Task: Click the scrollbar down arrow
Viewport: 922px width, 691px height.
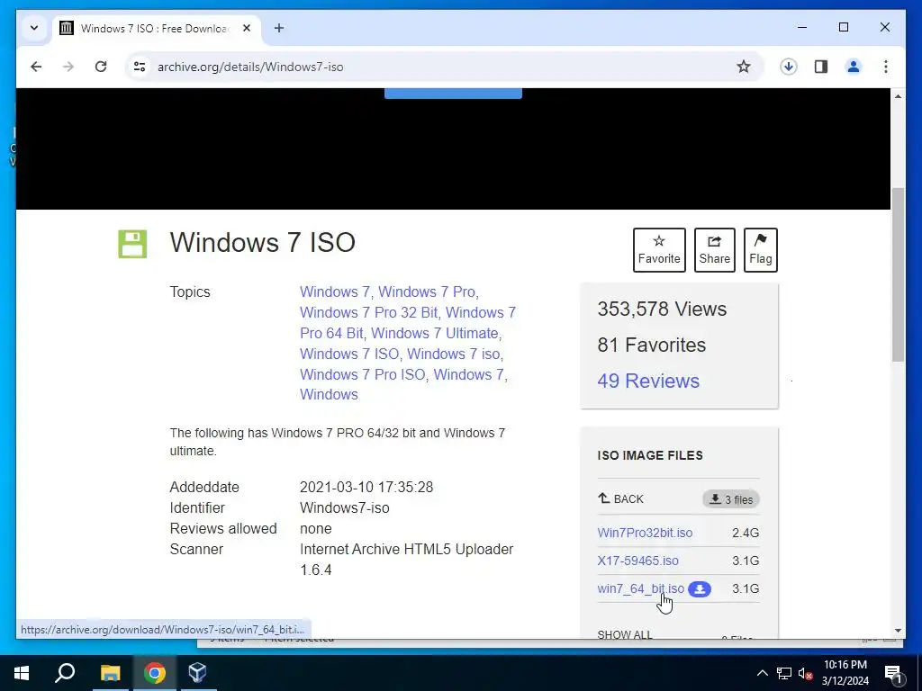Action: pos(898,631)
